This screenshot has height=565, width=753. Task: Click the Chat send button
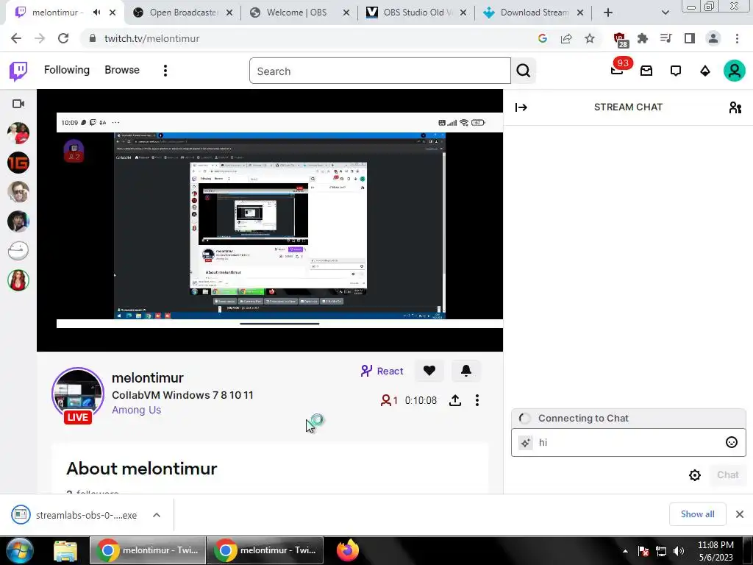[727, 475]
